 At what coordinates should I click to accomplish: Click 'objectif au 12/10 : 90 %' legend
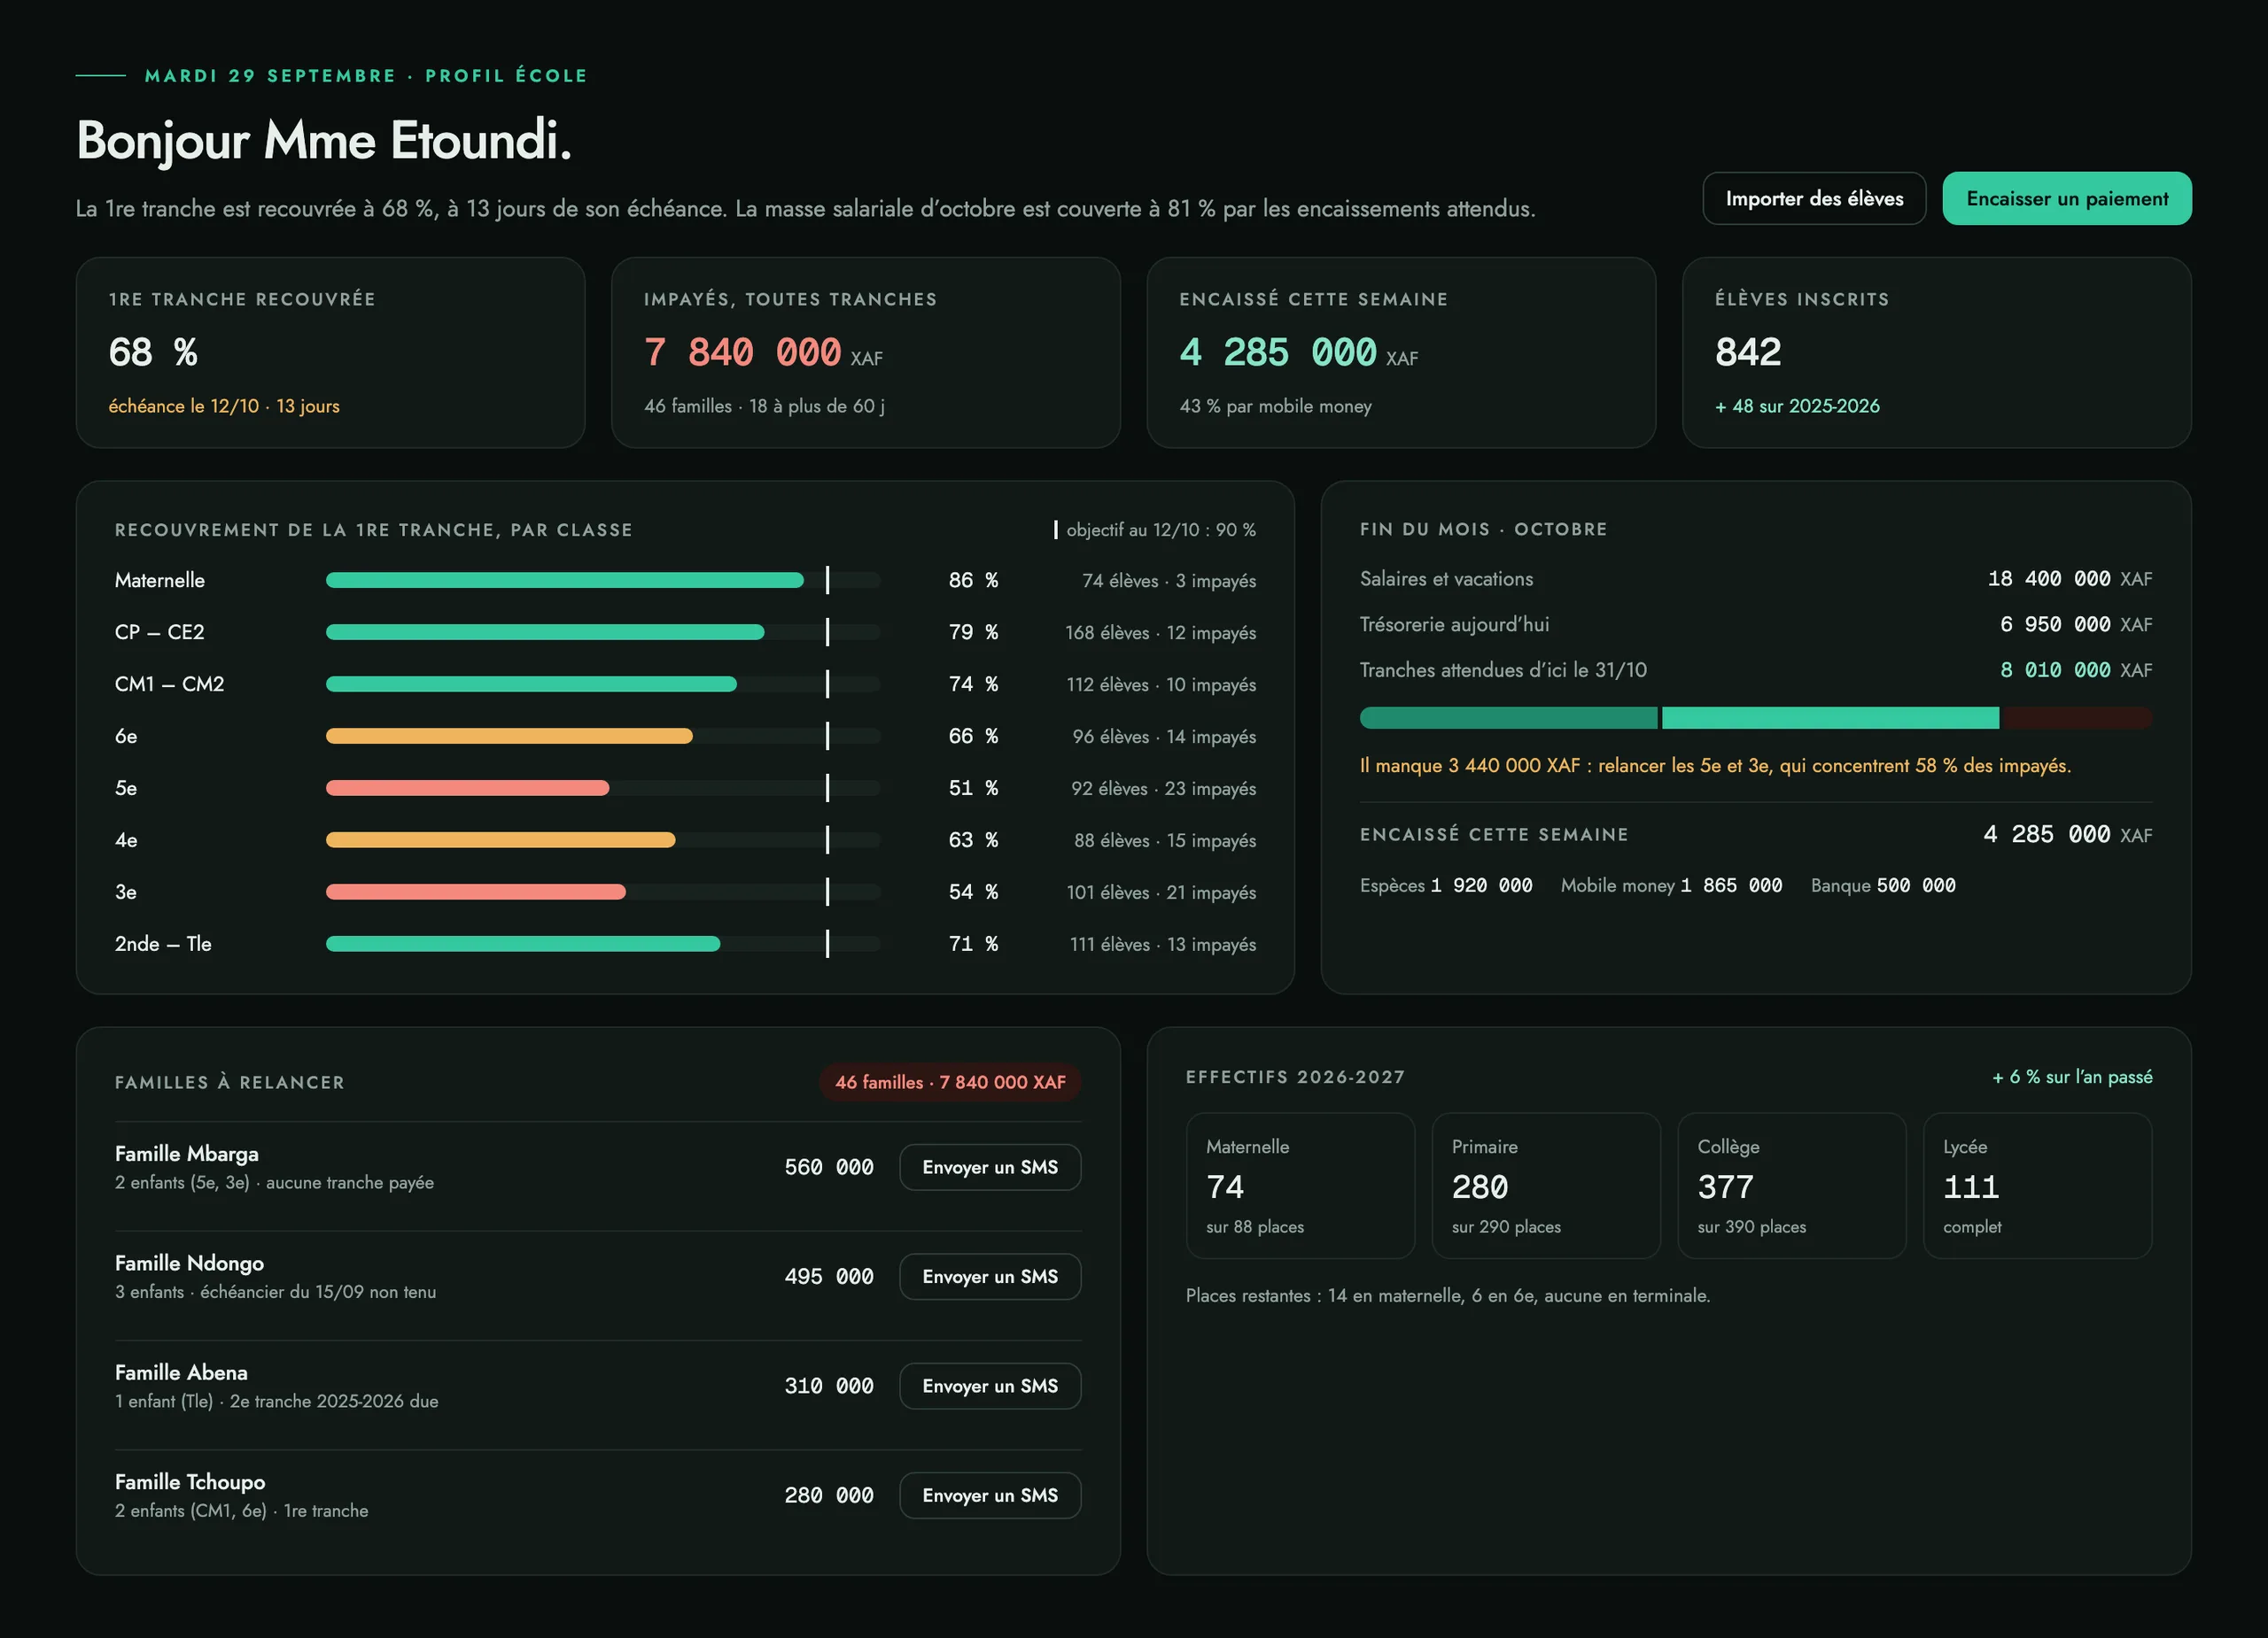pyautogui.click(x=1155, y=529)
